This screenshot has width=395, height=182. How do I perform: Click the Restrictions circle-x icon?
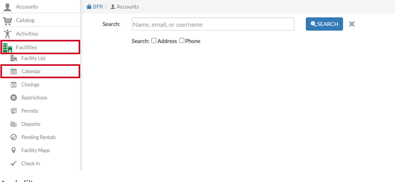click(x=13, y=98)
